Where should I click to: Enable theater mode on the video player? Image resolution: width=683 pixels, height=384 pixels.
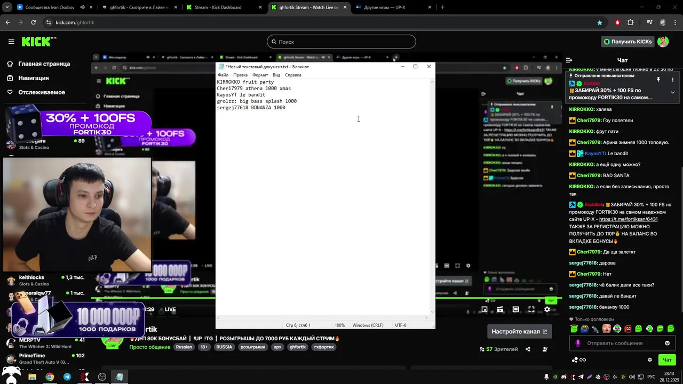click(515, 309)
